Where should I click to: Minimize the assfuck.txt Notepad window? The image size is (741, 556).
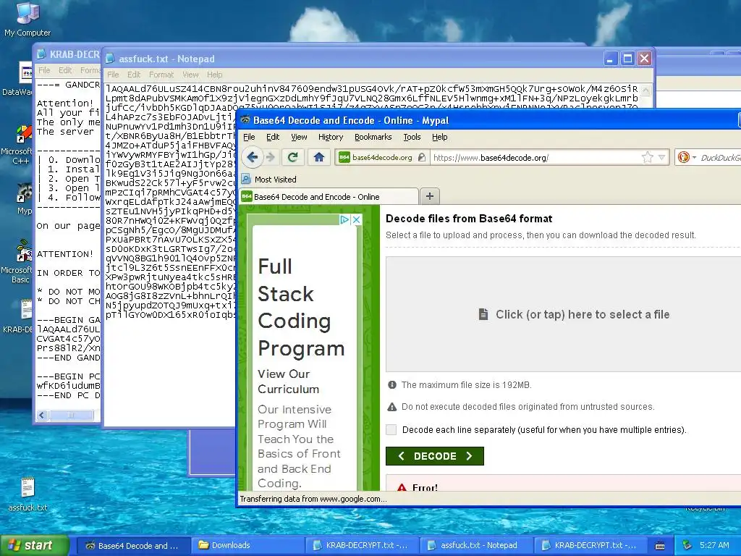[x=610, y=59]
